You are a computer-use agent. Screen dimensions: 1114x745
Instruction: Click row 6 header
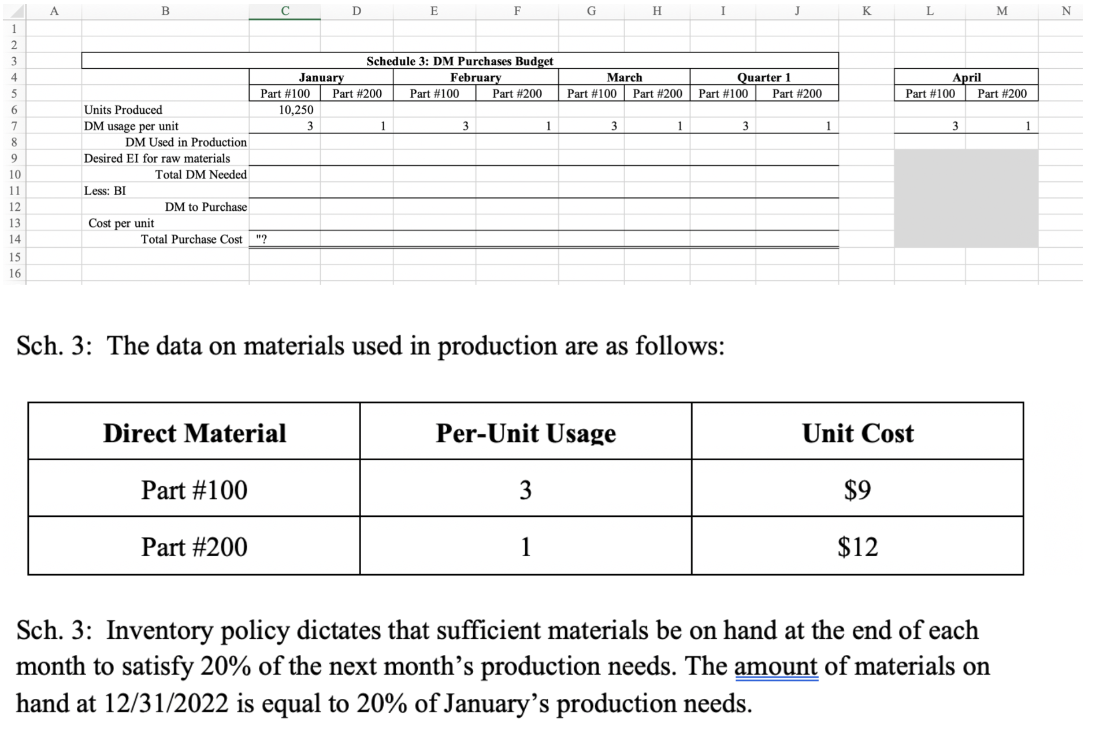tap(14, 110)
